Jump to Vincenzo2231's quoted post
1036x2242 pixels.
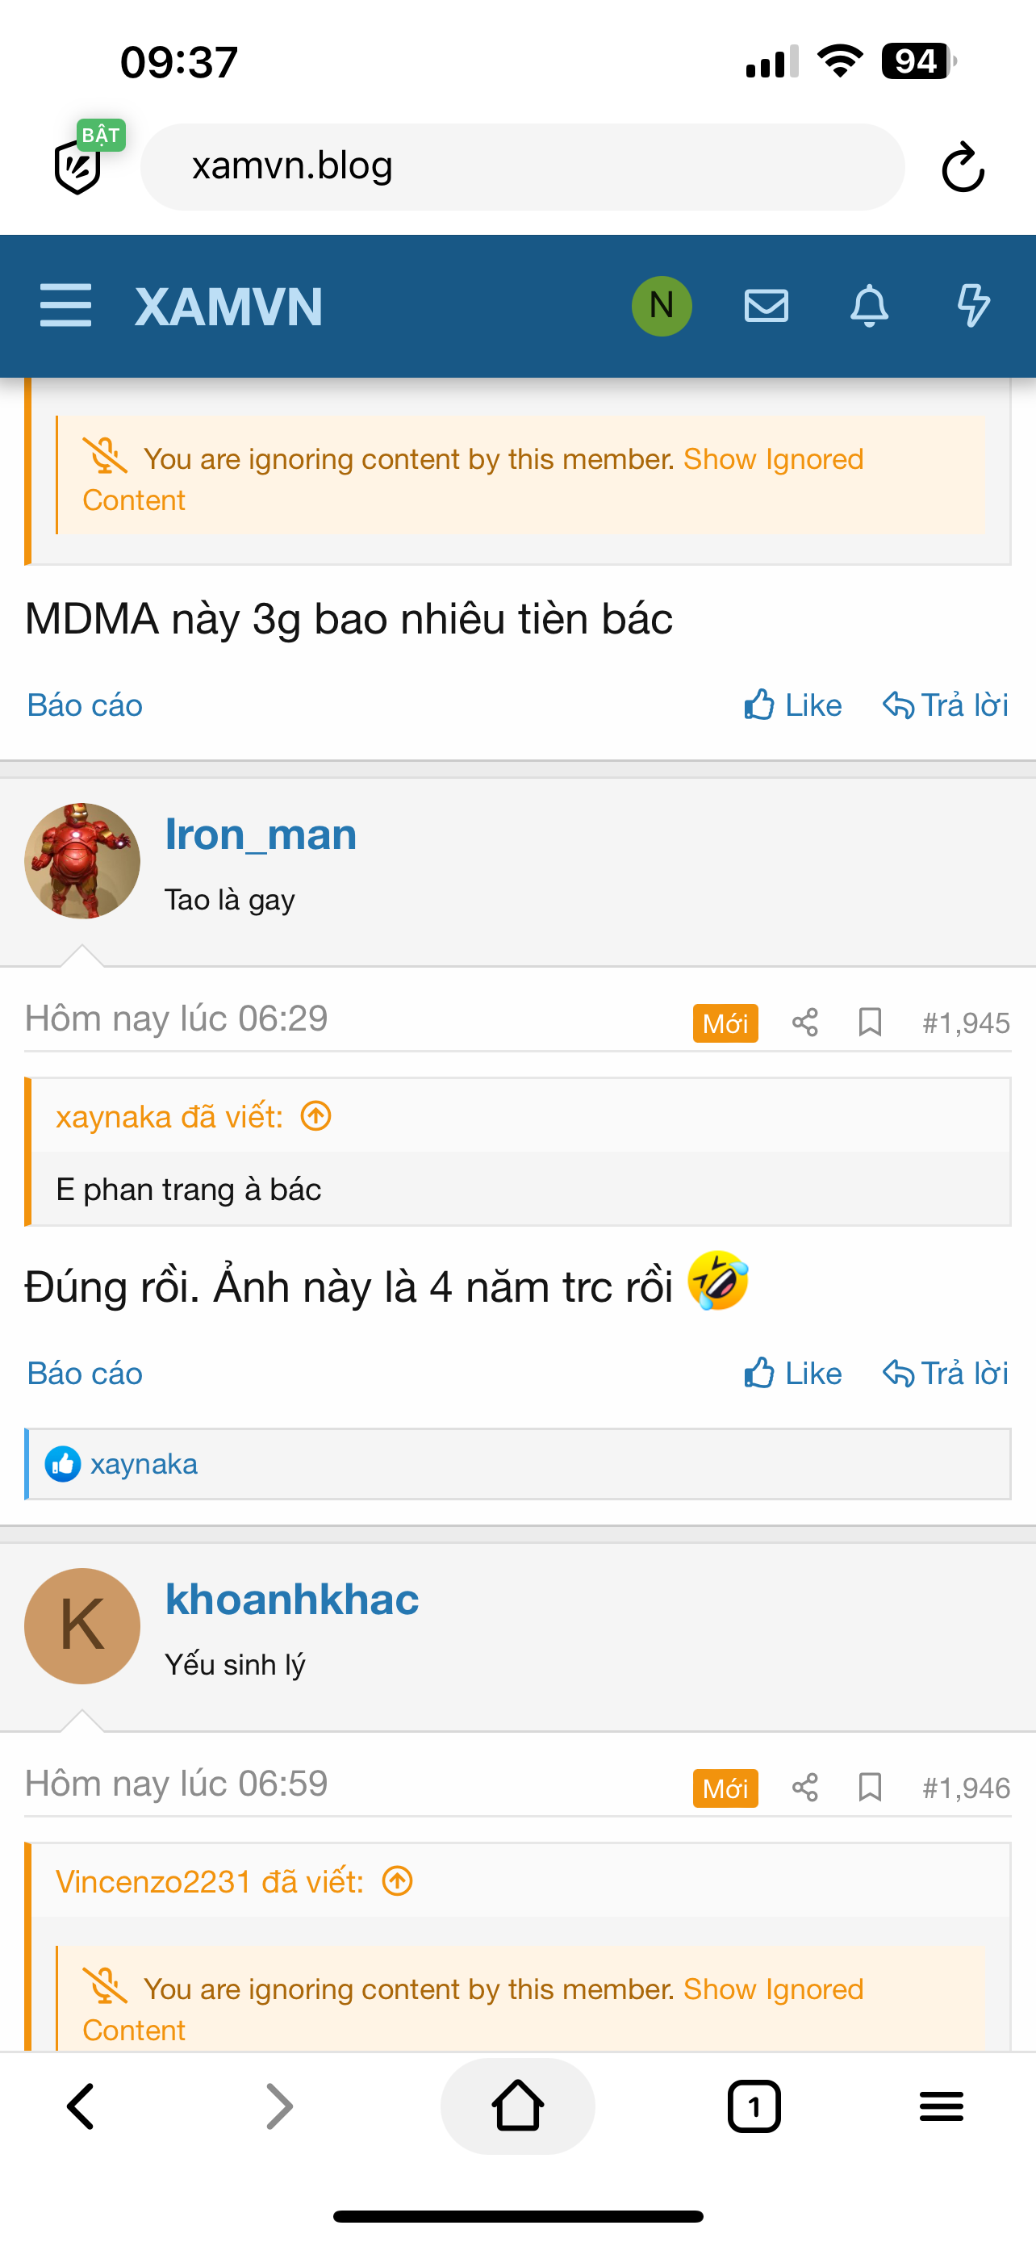pos(398,1882)
